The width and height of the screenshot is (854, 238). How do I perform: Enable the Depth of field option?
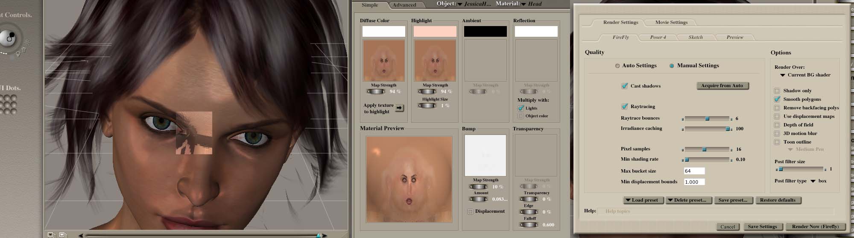point(777,125)
